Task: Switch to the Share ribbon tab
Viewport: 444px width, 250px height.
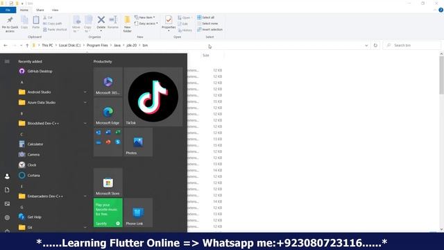Action: [x=40, y=10]
